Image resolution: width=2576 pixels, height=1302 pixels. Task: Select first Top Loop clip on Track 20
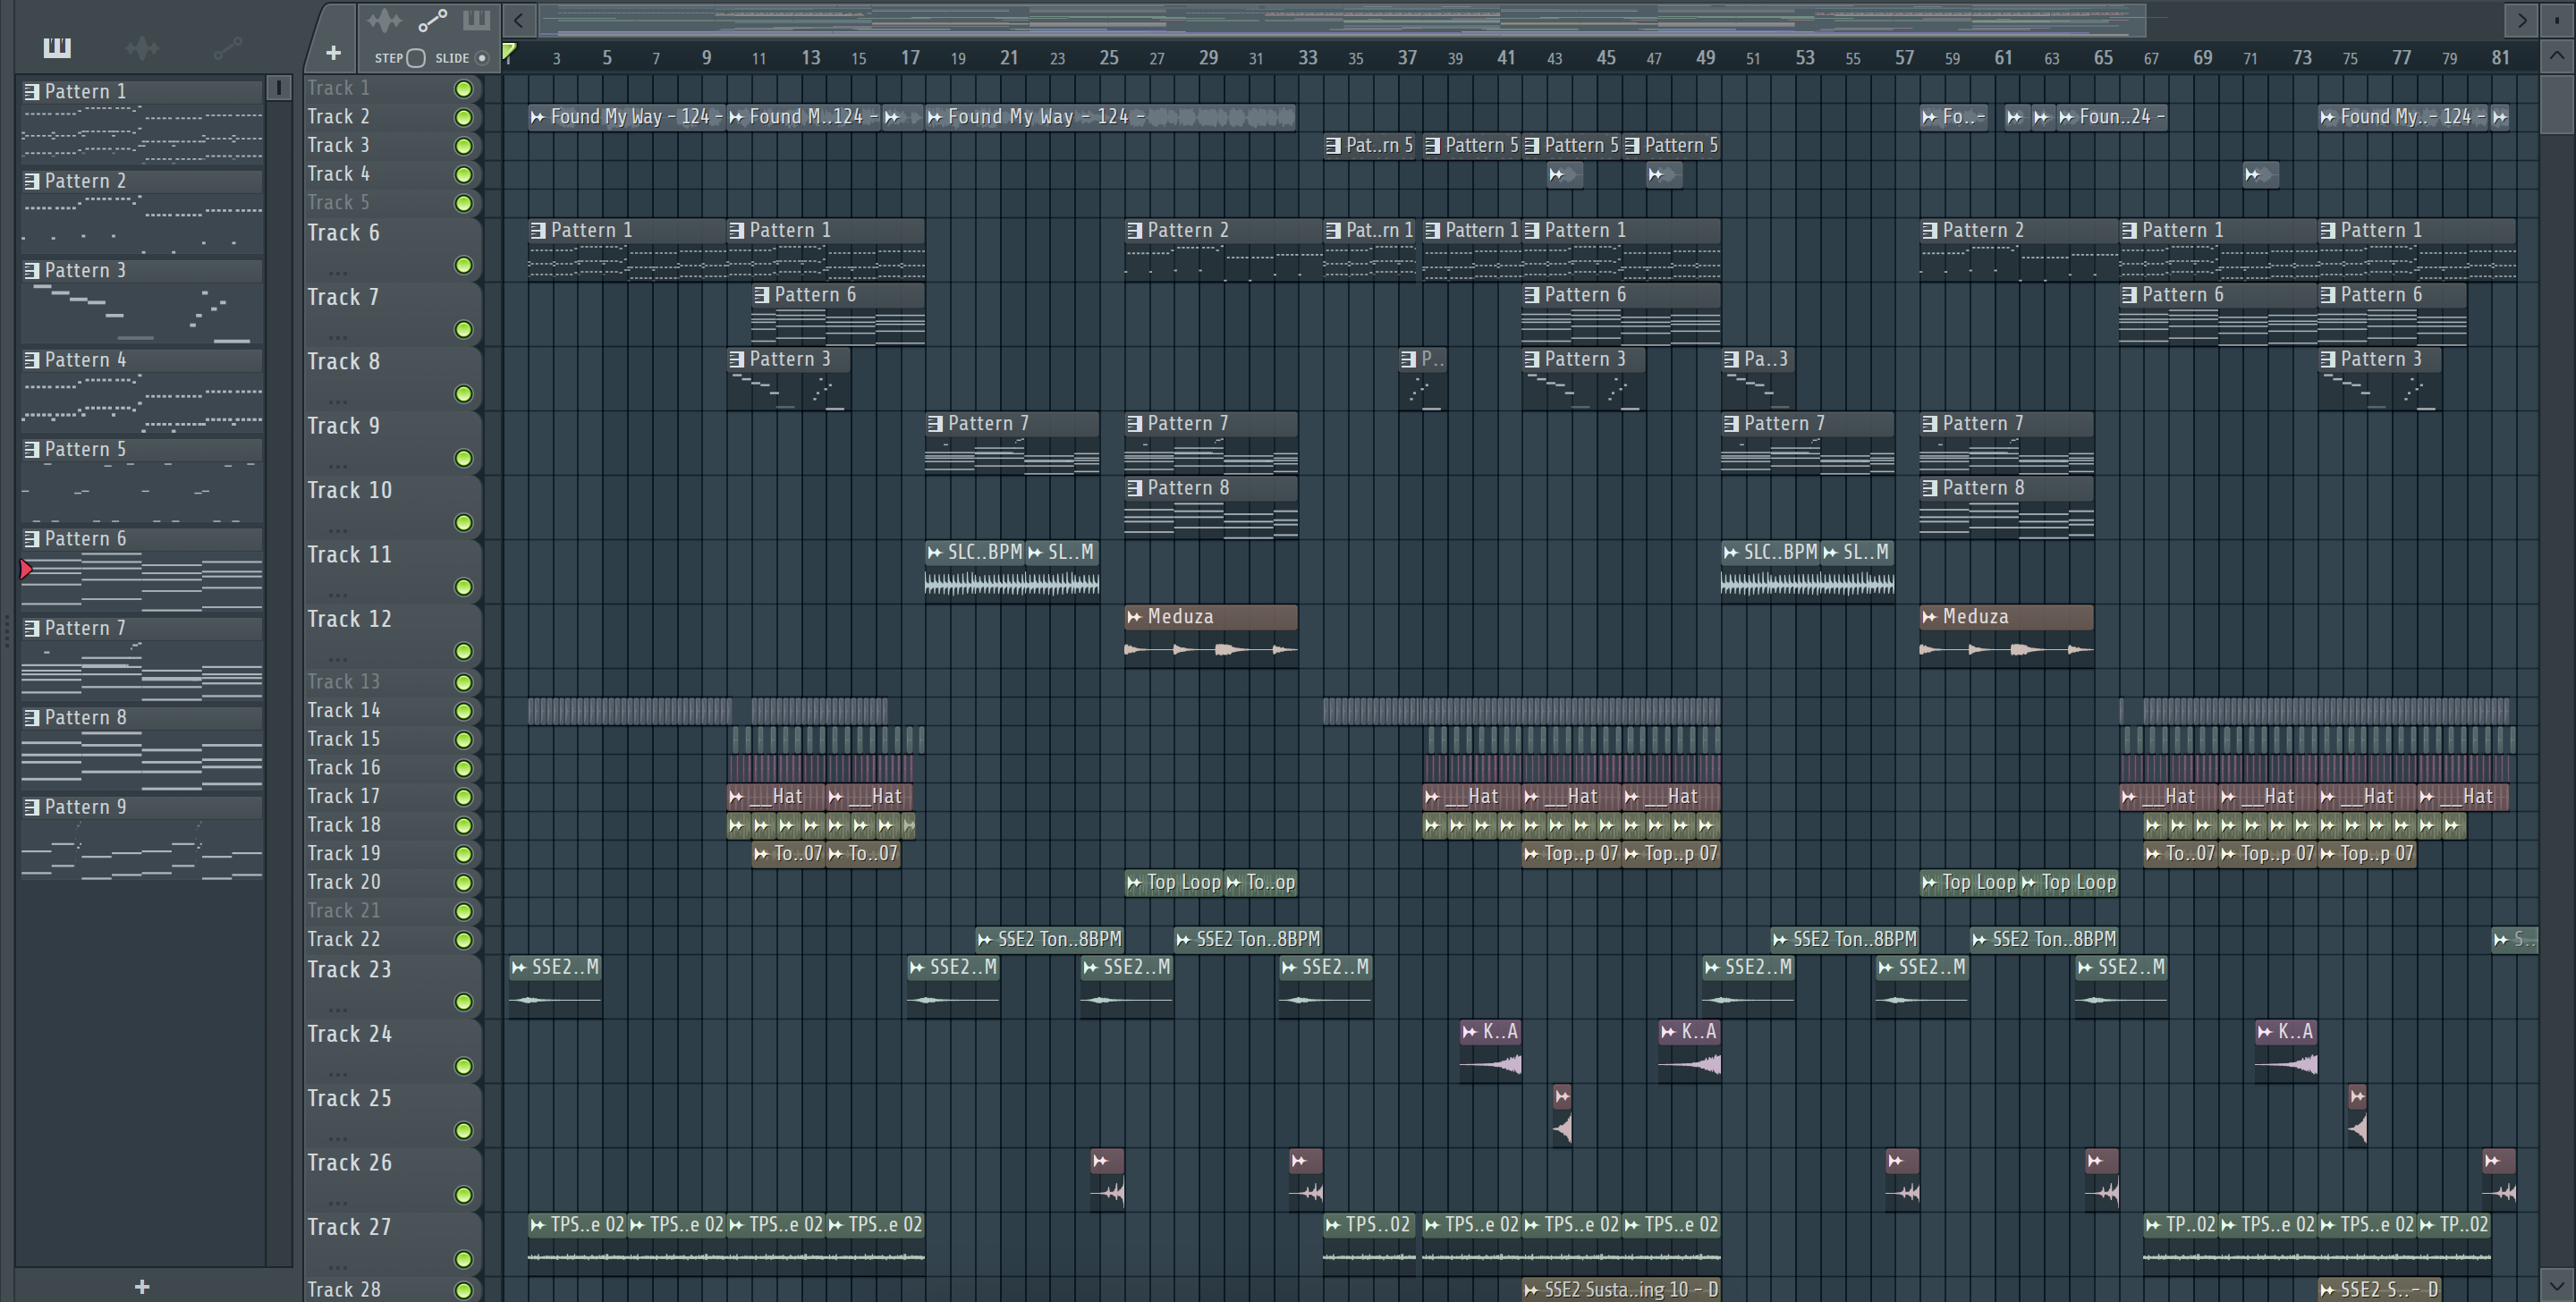[1174, 882]
